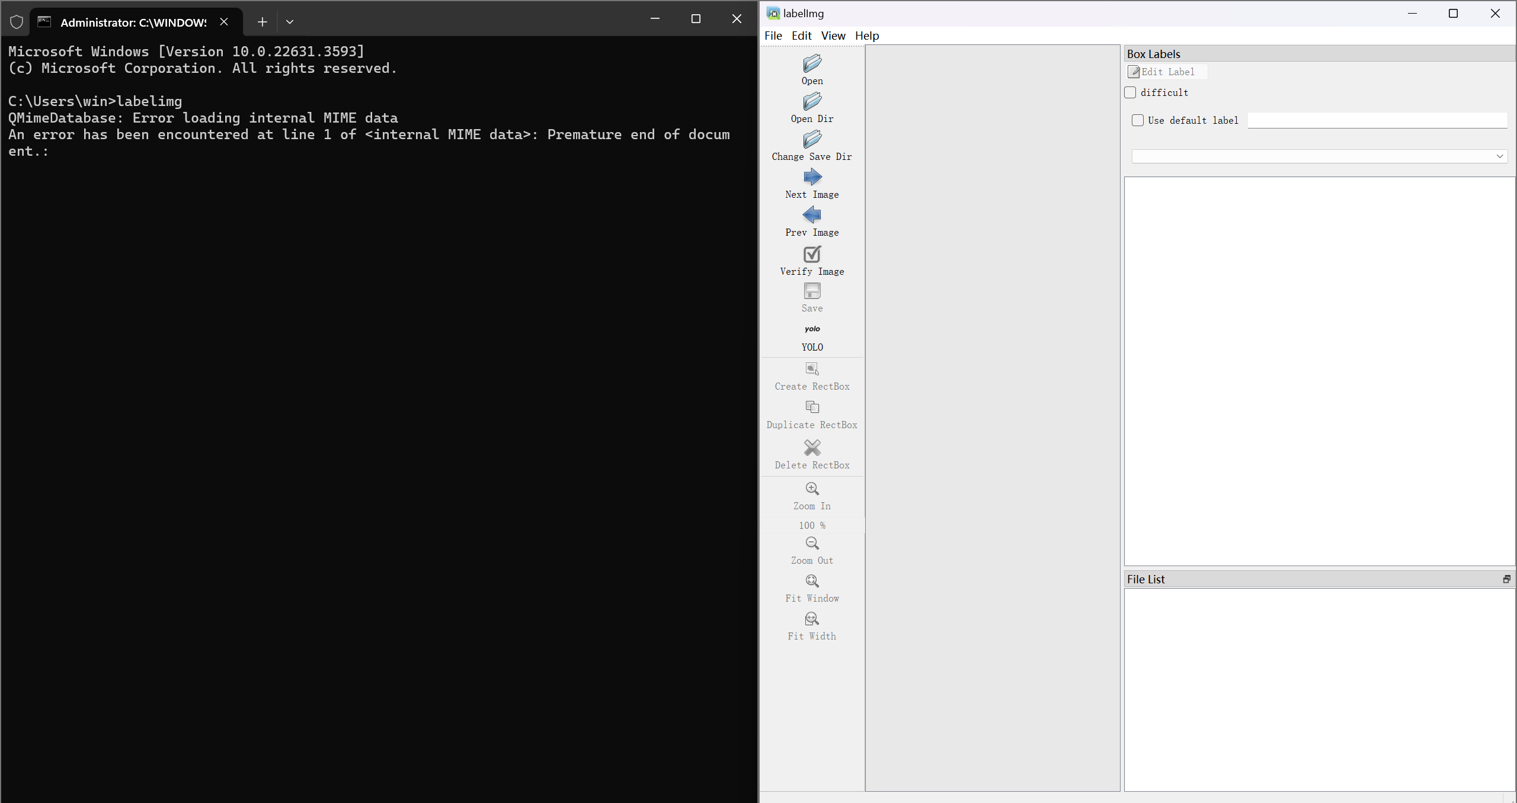Close the labelImg window
The width and height of the screenshot is (1517, 803).
(1495, 13)
